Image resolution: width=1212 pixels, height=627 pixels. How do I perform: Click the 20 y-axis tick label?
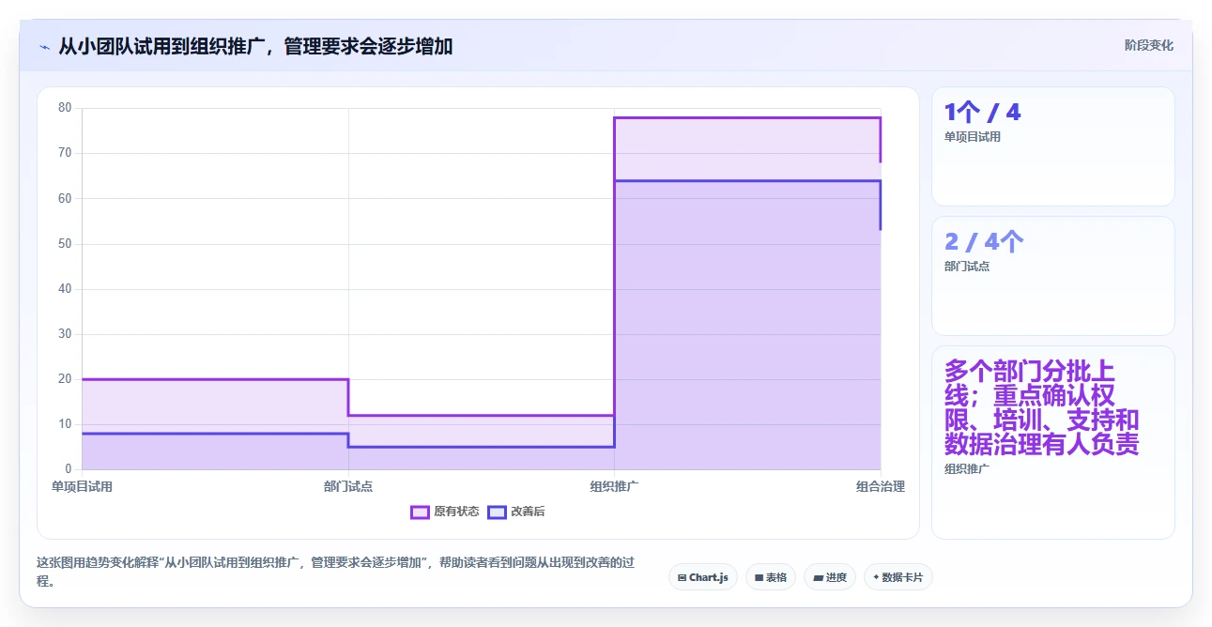tap(65, 379)
